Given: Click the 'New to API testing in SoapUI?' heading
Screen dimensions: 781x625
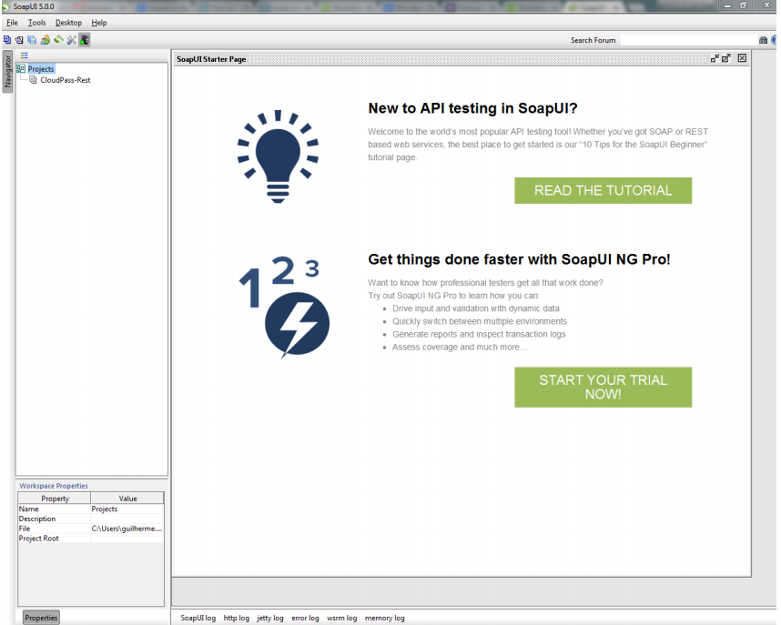Looking at the screenshot, I should pos(472,108).
